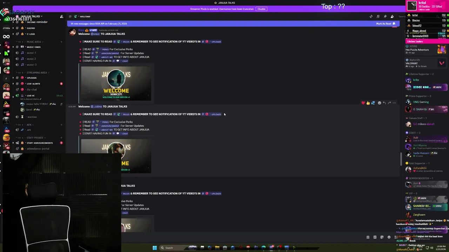Image resolution: width=449 pixels, height=252 pixels.
Task: Toggle the member list icon
Action: 392,16
